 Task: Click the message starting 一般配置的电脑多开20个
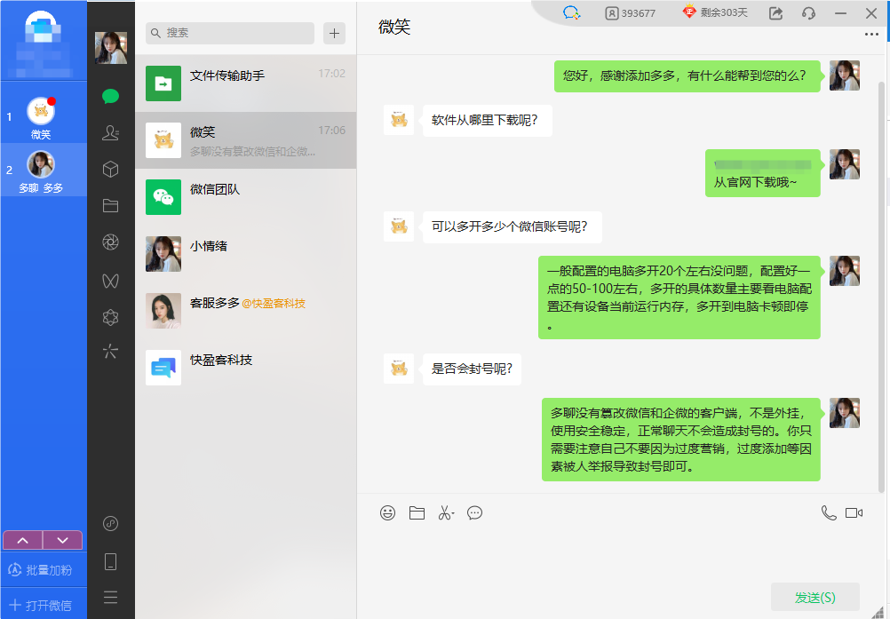click(679, 298)
